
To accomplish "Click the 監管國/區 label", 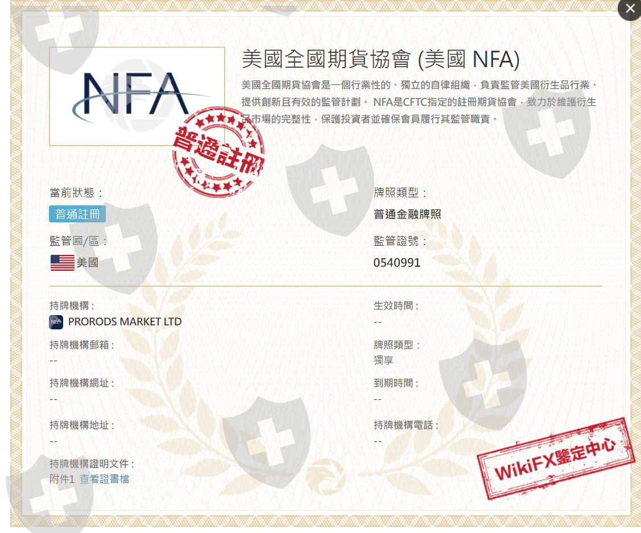I will click(x=78, y=241).
